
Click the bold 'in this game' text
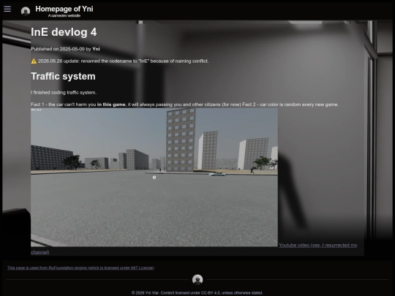click(111, 105)
